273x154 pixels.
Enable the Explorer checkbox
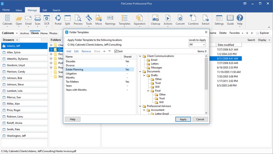click(x=258, y=33)
